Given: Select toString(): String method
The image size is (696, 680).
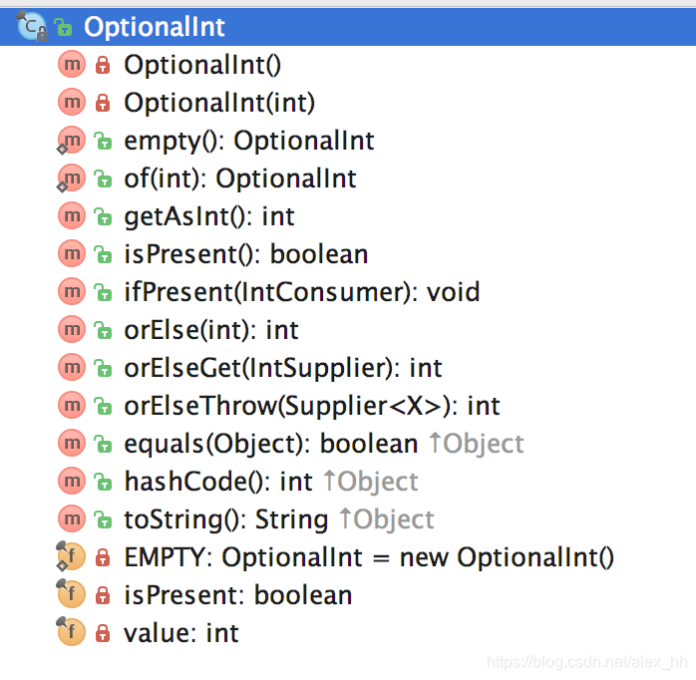Looking at the screenshot, I should pyautogui.click(x=226, y=519).
